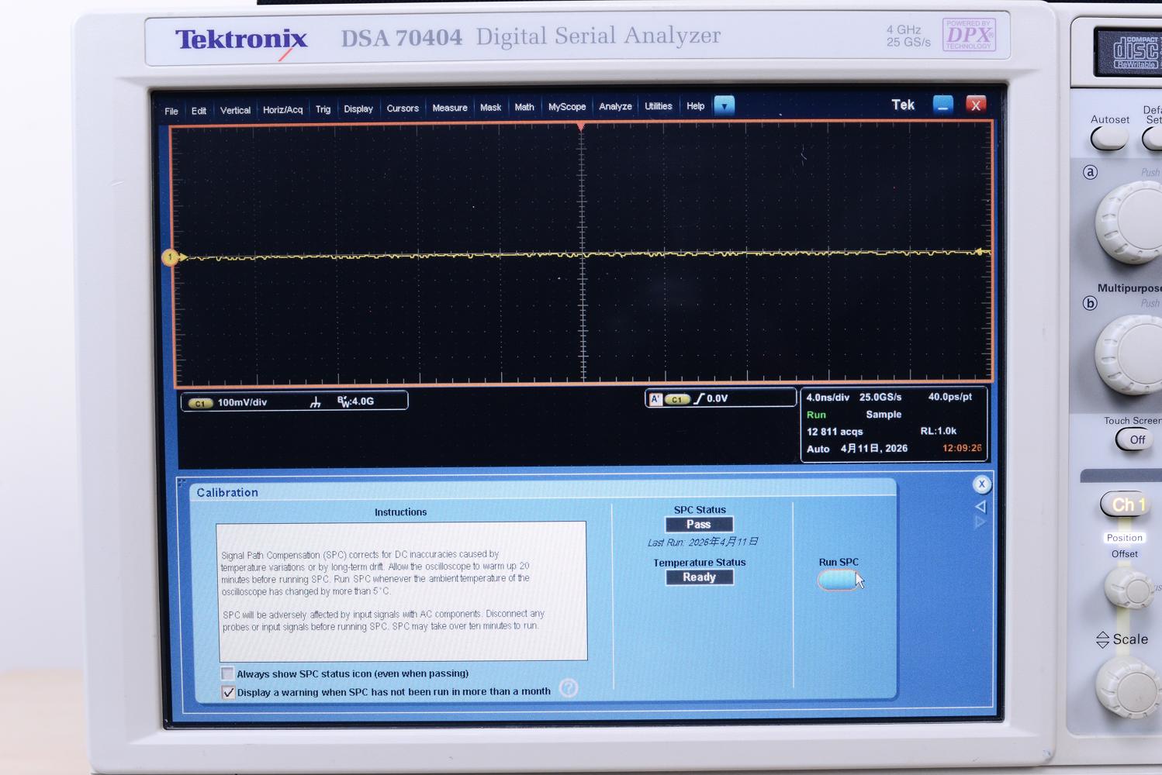The height and width of the screenshot is (775, 1162).
Task: Click the A trigger type icon
Action: point(655,399)
